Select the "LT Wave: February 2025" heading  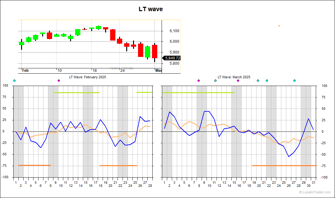pyautogui.click(x=87, y=77)
